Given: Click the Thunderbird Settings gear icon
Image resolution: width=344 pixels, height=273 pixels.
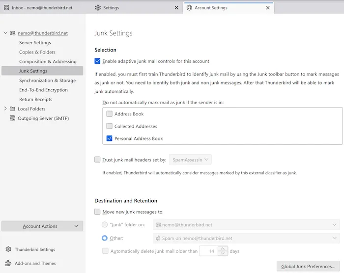Looking at the screenshot, I should [x=8, y=249].
